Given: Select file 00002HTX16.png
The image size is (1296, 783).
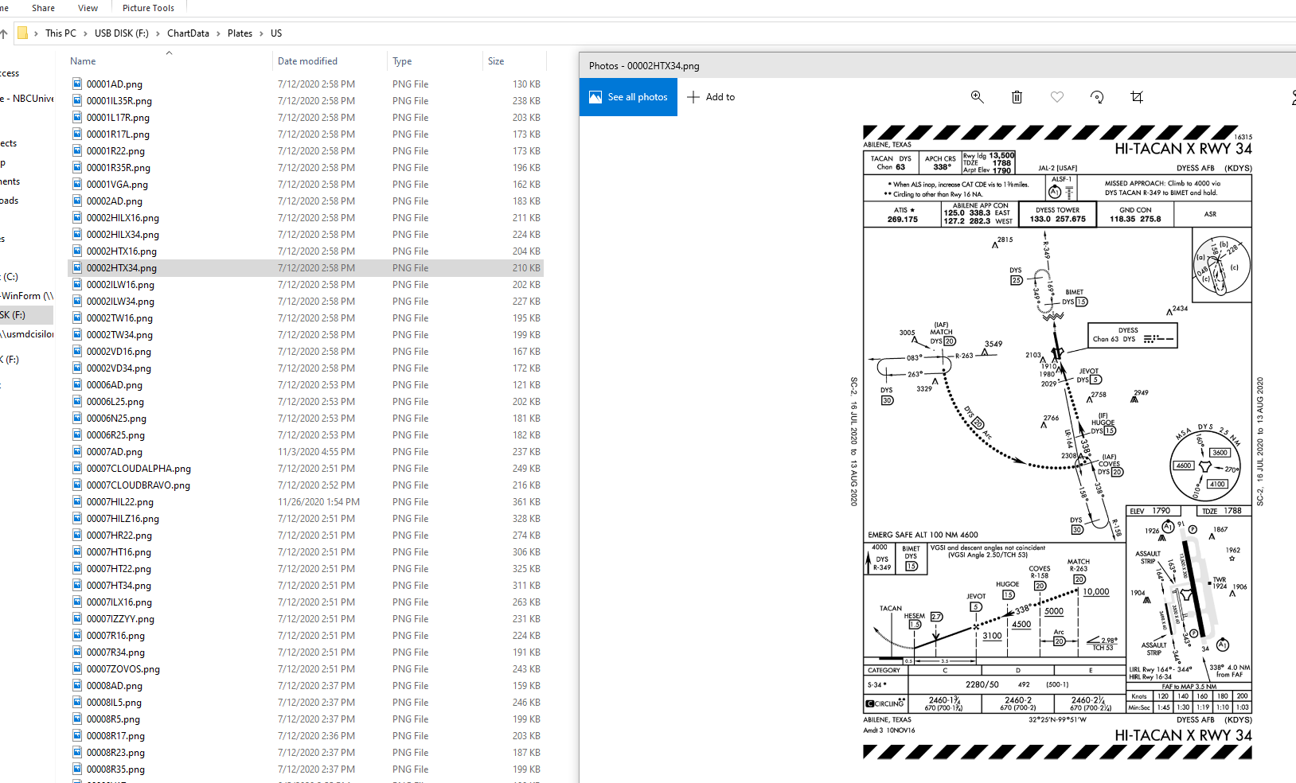Looking at the screenshot, I should coord(122,251).
